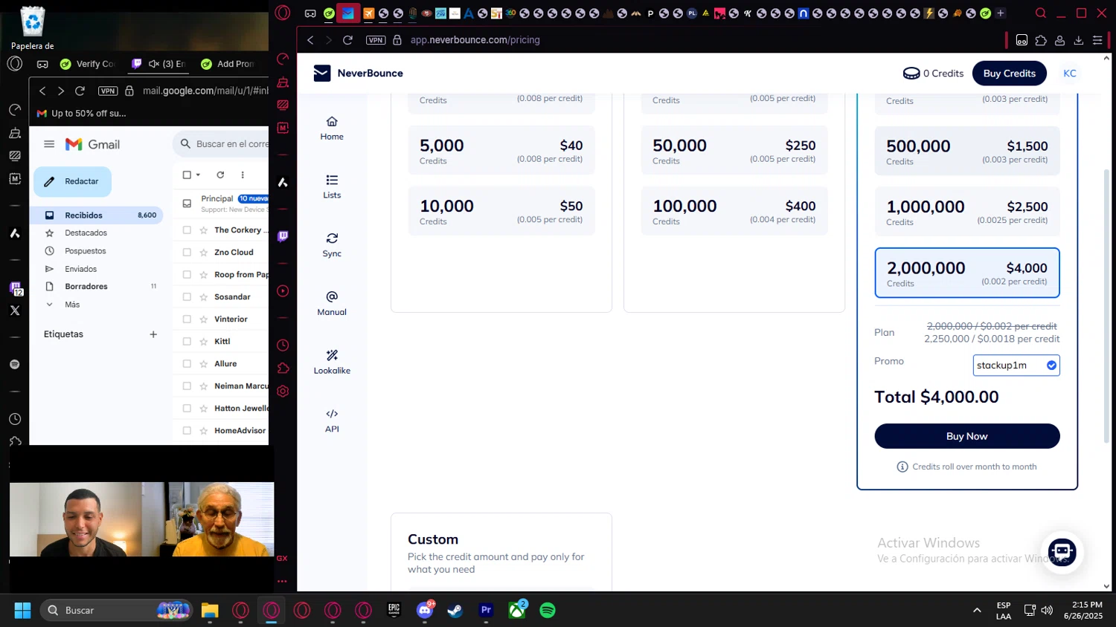Open Gmail main menu hamburger

(49, 144)
